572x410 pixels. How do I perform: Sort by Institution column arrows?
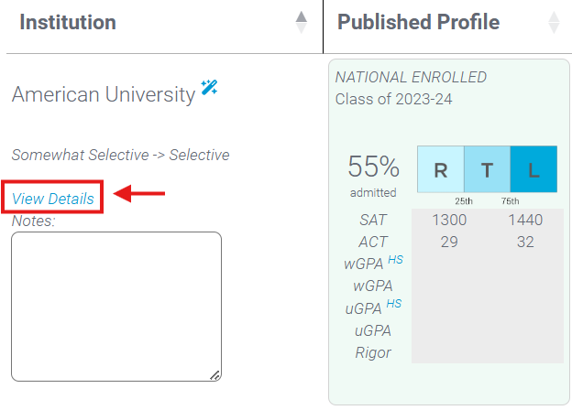point(301,23)
